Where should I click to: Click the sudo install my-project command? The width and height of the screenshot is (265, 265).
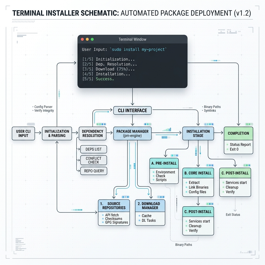(x=138, y=49)
